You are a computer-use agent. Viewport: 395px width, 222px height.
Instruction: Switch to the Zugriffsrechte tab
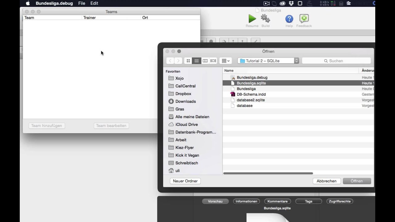coord(339,201)
